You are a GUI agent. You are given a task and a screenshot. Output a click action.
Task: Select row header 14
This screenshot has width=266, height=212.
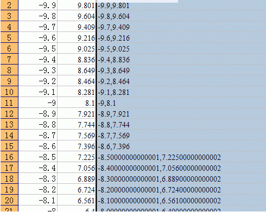[x=9, y=135]
